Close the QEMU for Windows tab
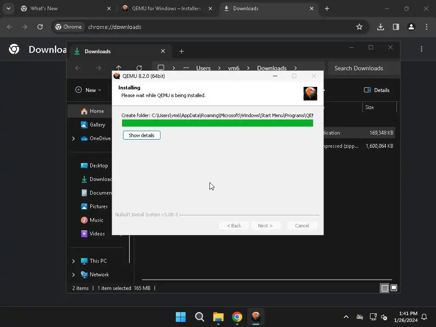 [210, 9]
